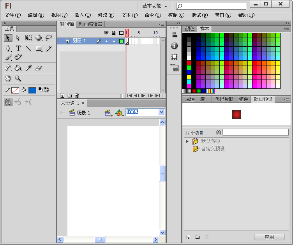The image size is (293, 245).
Task: Click the blue fill color swatch
Action: point(32,90)
